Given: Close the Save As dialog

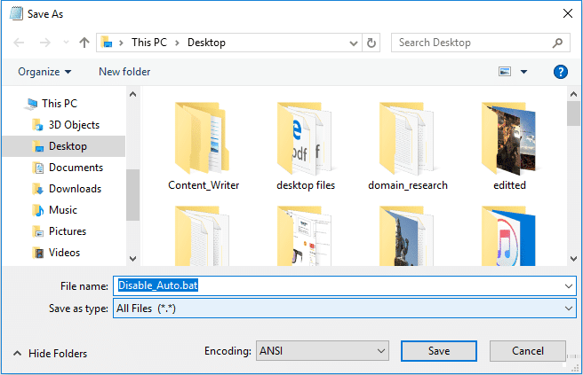Looking at the screenshot, I should [x=567, y=13].
